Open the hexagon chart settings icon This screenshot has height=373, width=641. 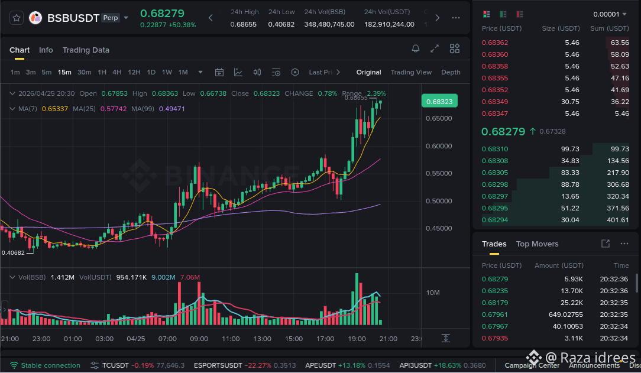294,72
